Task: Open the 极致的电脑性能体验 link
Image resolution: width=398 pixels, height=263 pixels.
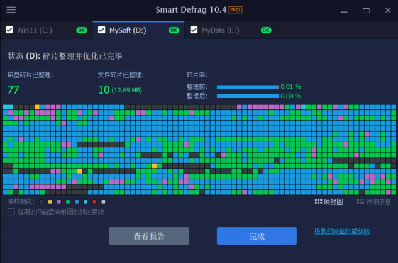Action: click(x=342, y=232)
